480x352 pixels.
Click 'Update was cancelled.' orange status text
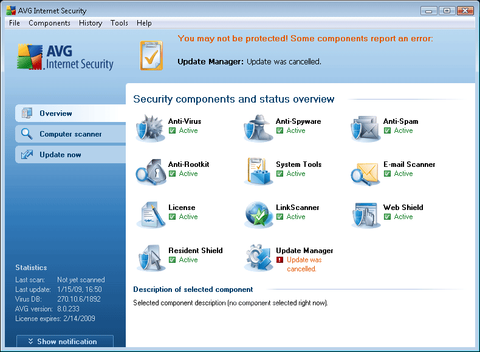click(x=304, y=264)
